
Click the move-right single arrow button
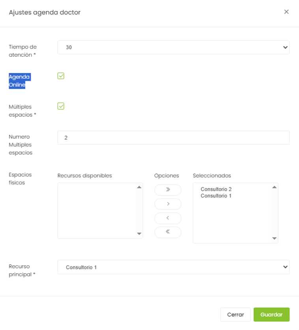(x=168, y=204)
